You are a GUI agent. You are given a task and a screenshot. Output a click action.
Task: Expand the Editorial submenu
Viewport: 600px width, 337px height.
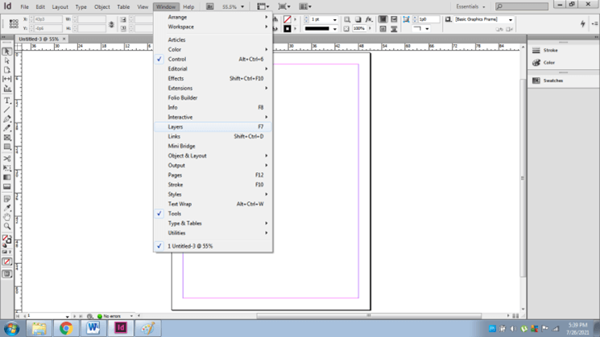coord(213,69)
